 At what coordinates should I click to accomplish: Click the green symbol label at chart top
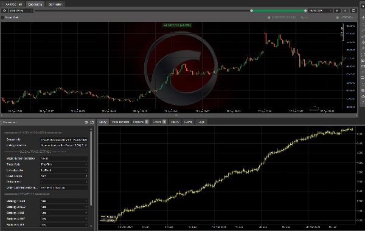click(177, 25)
